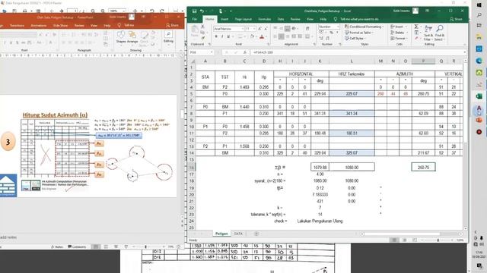Click Percent Style in Excel Number group
The width and height of the screenshot is (487, 273).
click(x=332, y=33)
